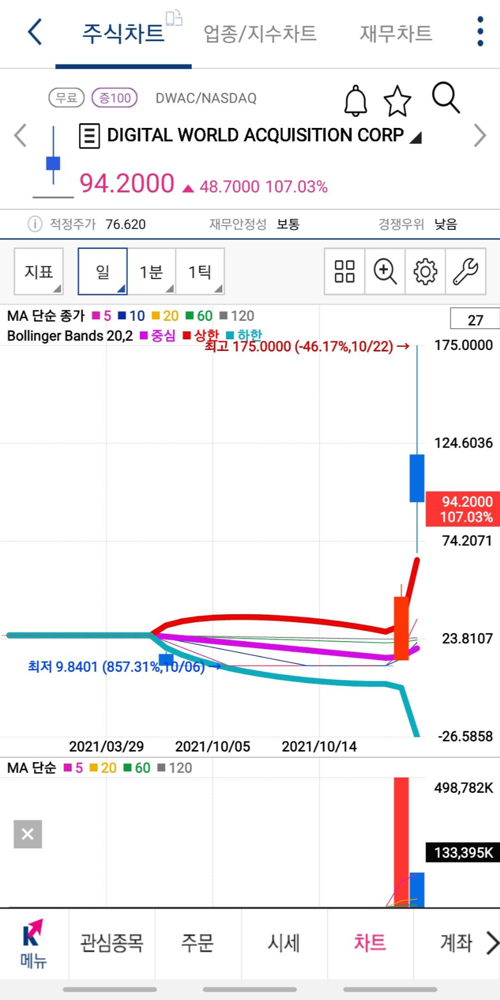This screenshot has height=1000, width=500.
Task: Switch to 업종/지수차트 tab
Action: 260,34
